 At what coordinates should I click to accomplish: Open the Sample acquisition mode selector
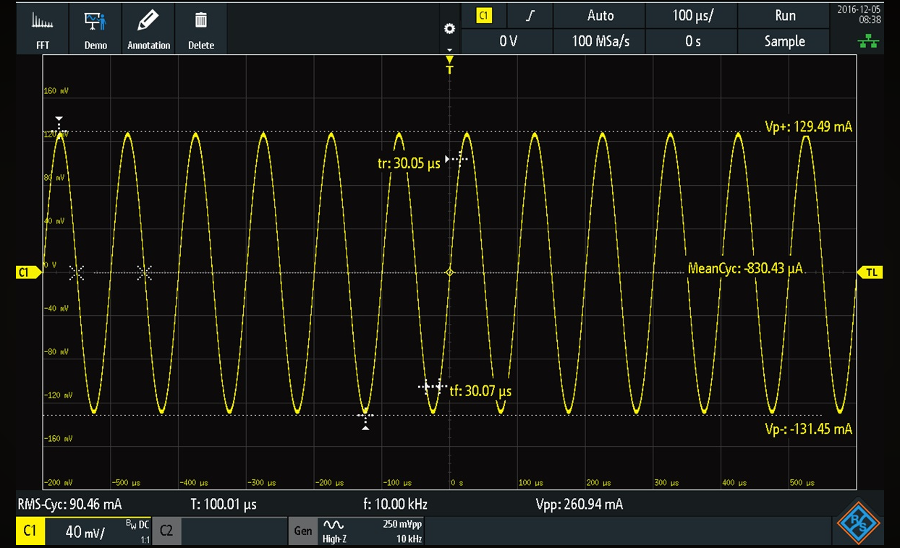tap(784, 41)
